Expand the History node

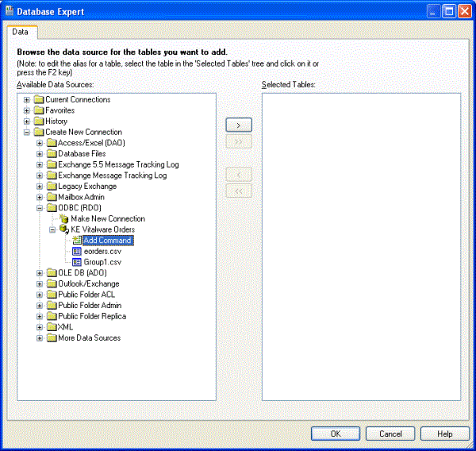(x=27, y=121)
